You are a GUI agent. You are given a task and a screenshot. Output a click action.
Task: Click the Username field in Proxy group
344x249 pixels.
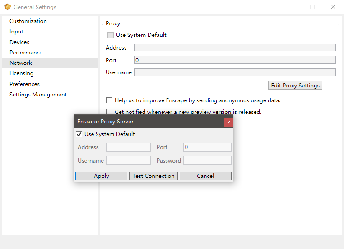pos(235,72)
